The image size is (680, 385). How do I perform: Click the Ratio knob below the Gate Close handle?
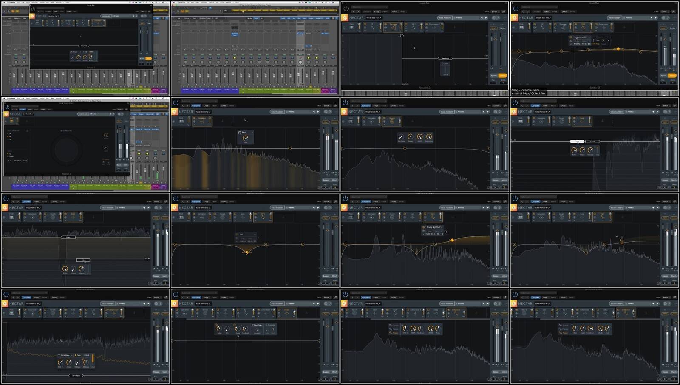(x=65, y=269)
